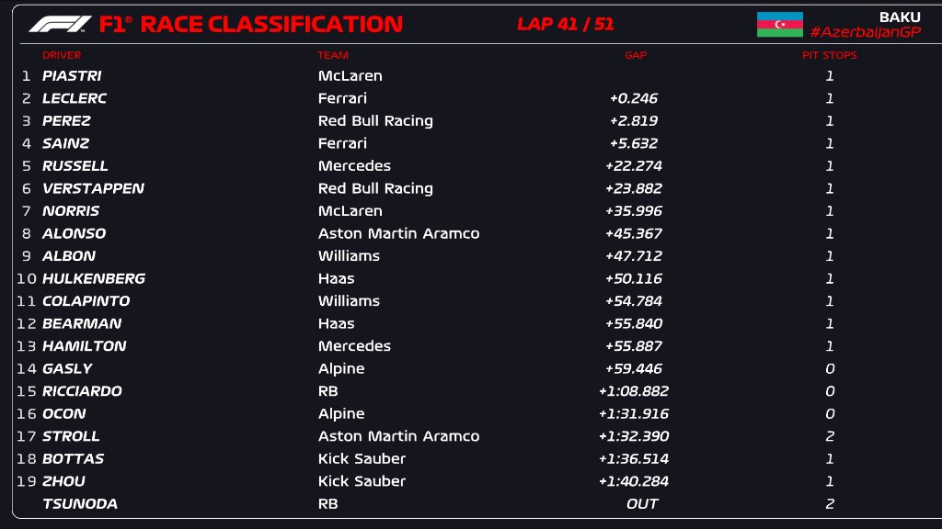This screenshot has height=529, width=942.
Task: Click the TEAM column header
Action: tap(333, 55)
